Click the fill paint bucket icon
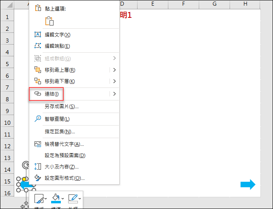The height and width of the screenshot is (209, 273). click(x=56, y=198)
